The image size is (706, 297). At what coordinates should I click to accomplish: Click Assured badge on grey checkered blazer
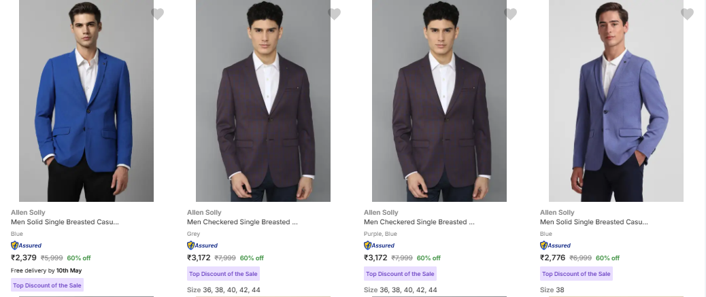pos(203,245)
